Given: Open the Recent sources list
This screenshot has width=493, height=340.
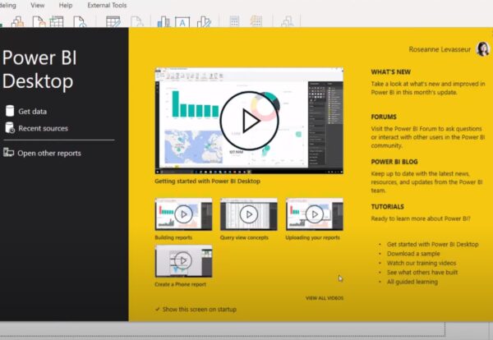Looking at the screenshot, I should click(43, 128).
